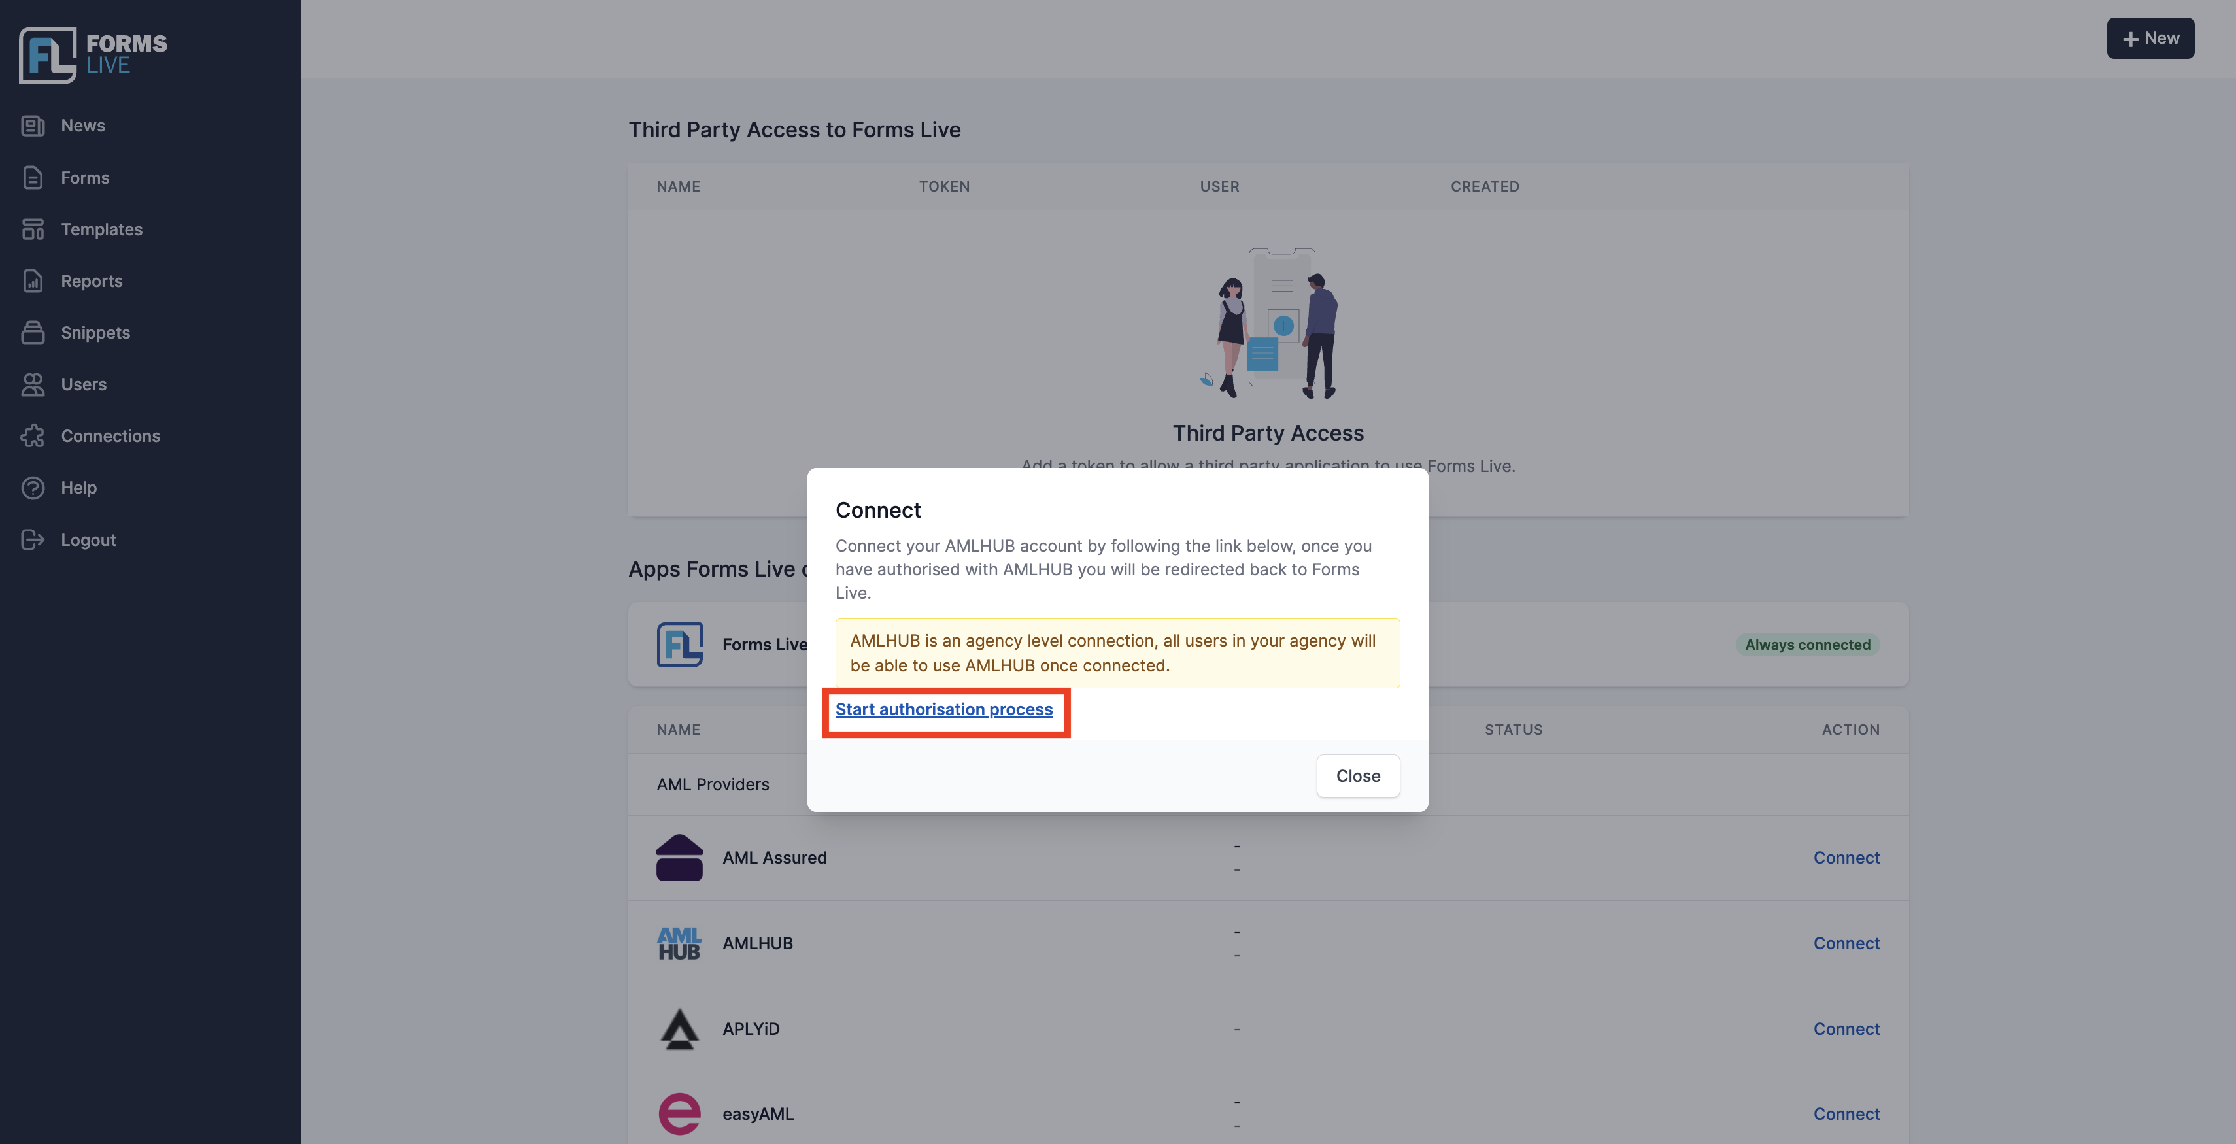This screenshot has width=2236, height=1144.
Task: Click the Connect dialog title
Action: (877, 511)
